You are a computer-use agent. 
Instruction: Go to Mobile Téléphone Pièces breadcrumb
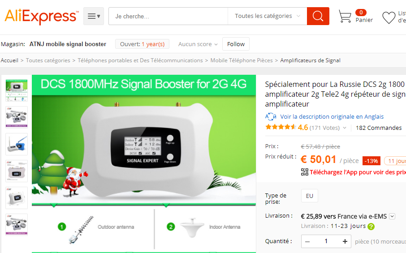(x=242, y=60)
